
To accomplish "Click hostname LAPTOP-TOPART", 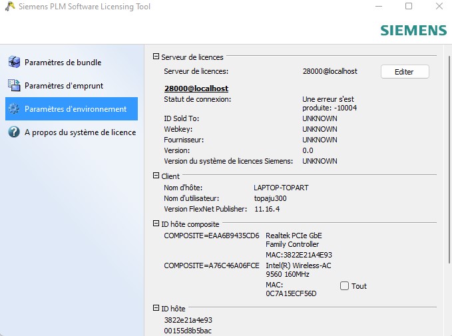I will pyautogui.click(x=281, y=188).
